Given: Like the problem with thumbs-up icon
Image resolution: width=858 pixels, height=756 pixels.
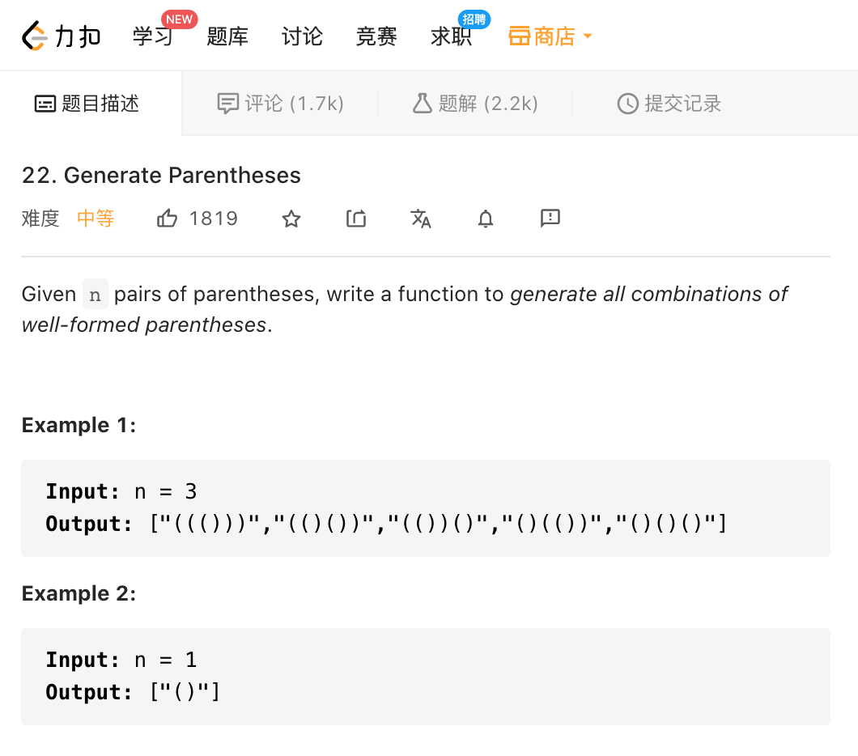Looking at the screenshot, I should pos(168,219).
